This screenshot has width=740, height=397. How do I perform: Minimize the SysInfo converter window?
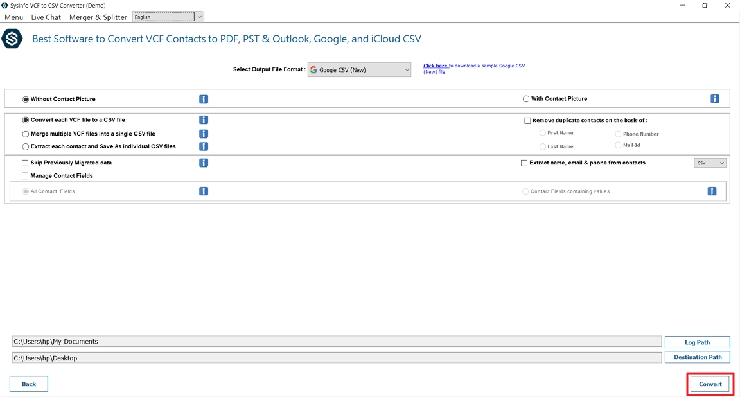click(x=682, y=6)
